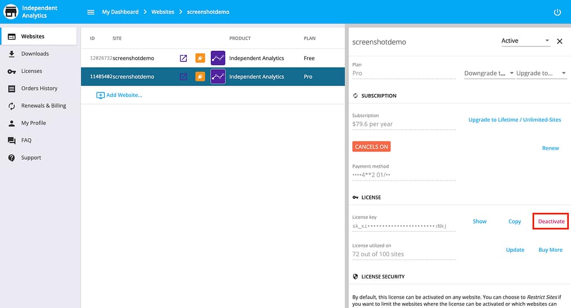Show the hidden license key
The image size is (571, 308).
coord(480,221)
